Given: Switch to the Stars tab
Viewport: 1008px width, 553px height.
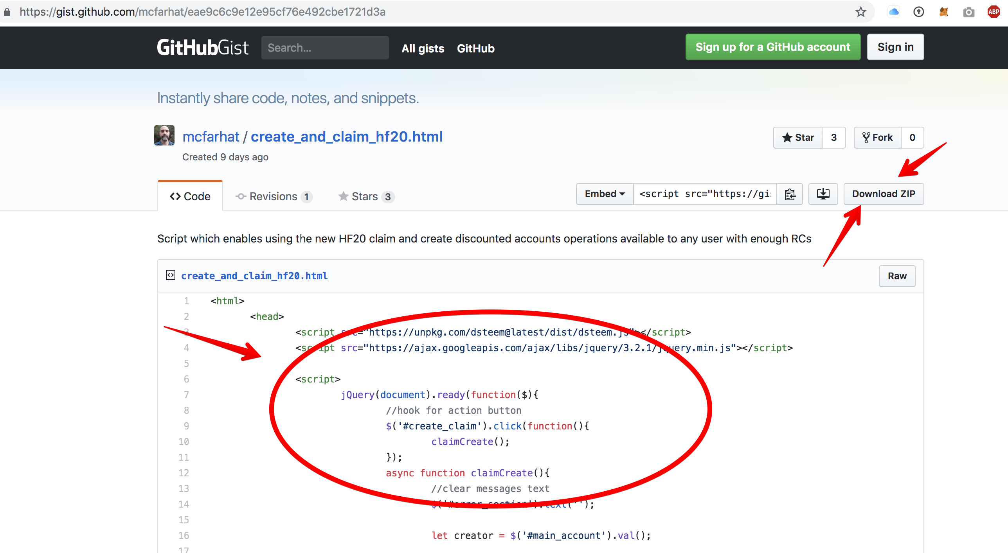Looking at the screenshot, I should point(366,196).
